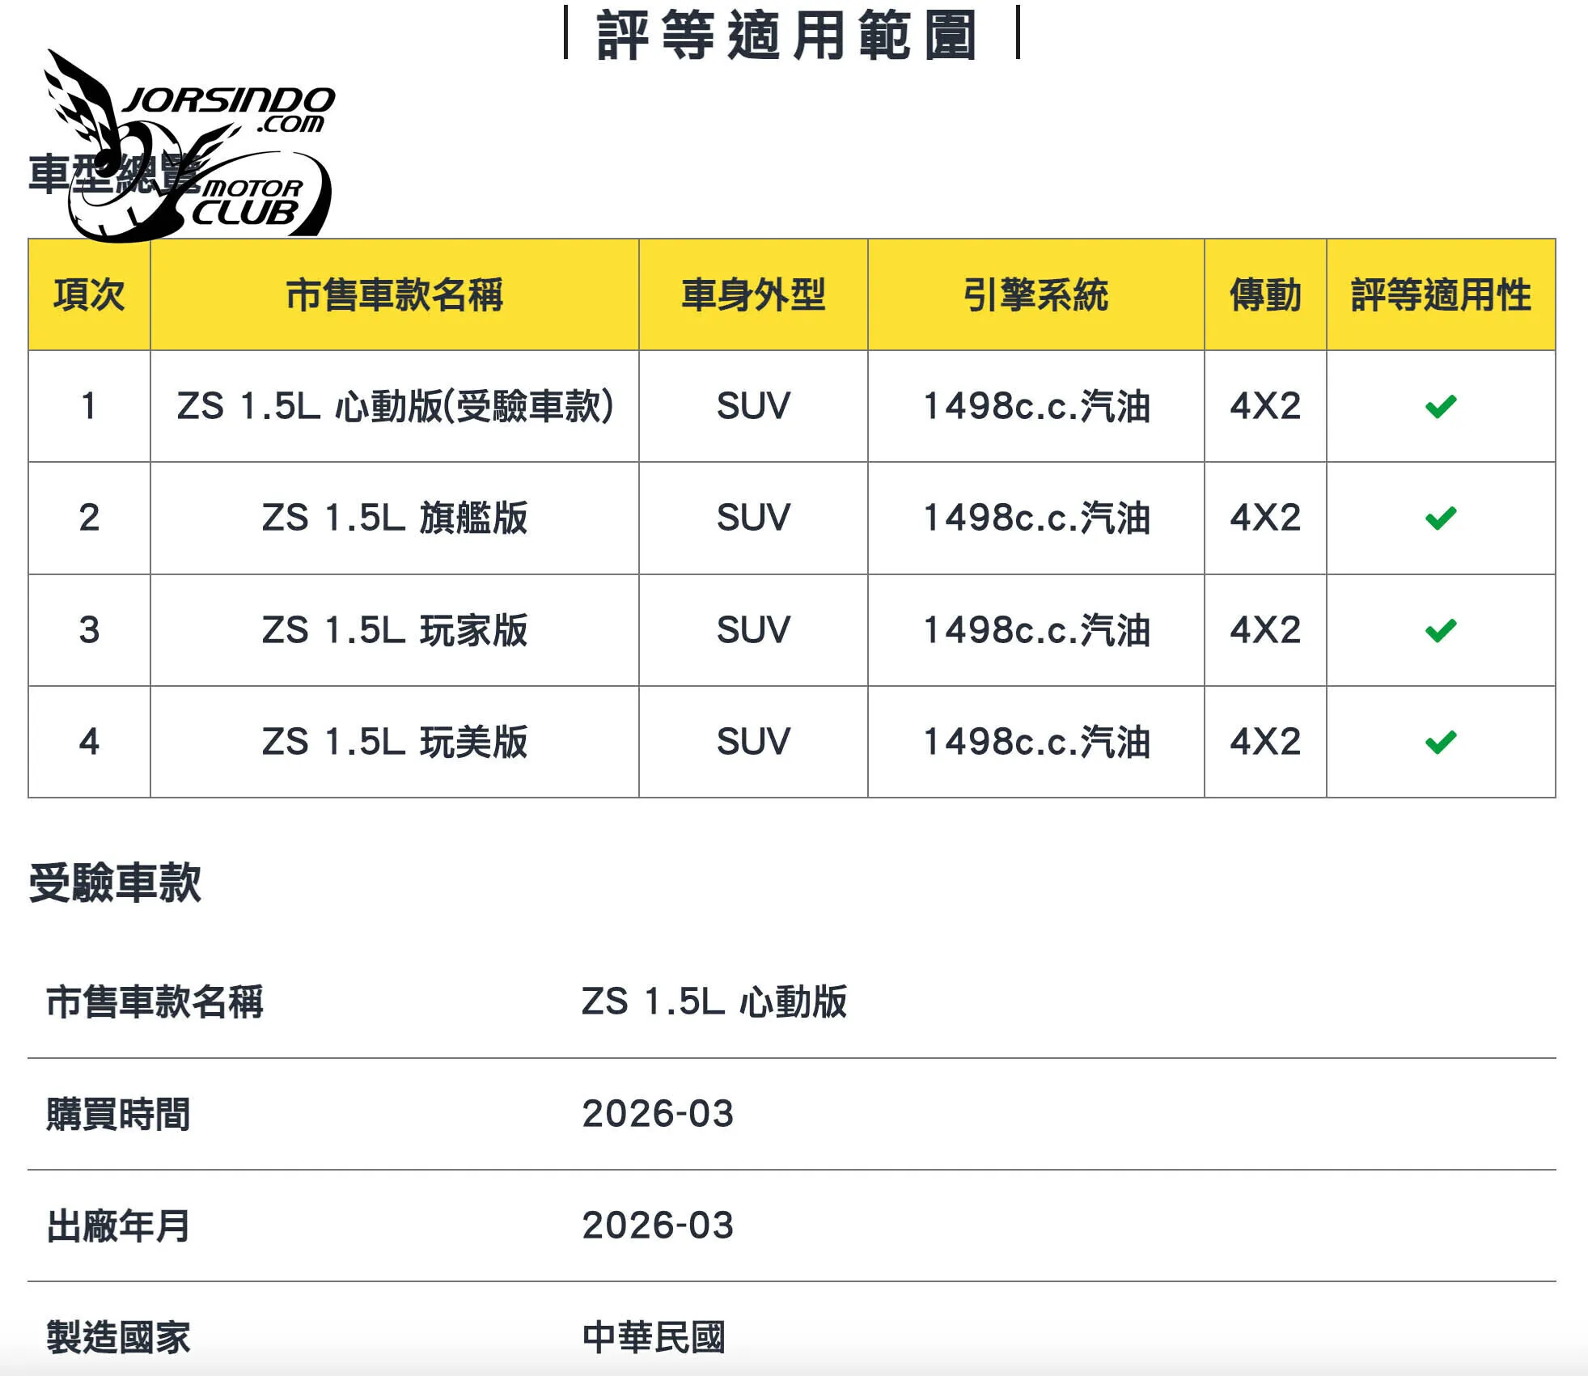Click row number 3 in 項次 column
The height and width of the screenshot is (1376, 1588).
(x=89, y=630)
